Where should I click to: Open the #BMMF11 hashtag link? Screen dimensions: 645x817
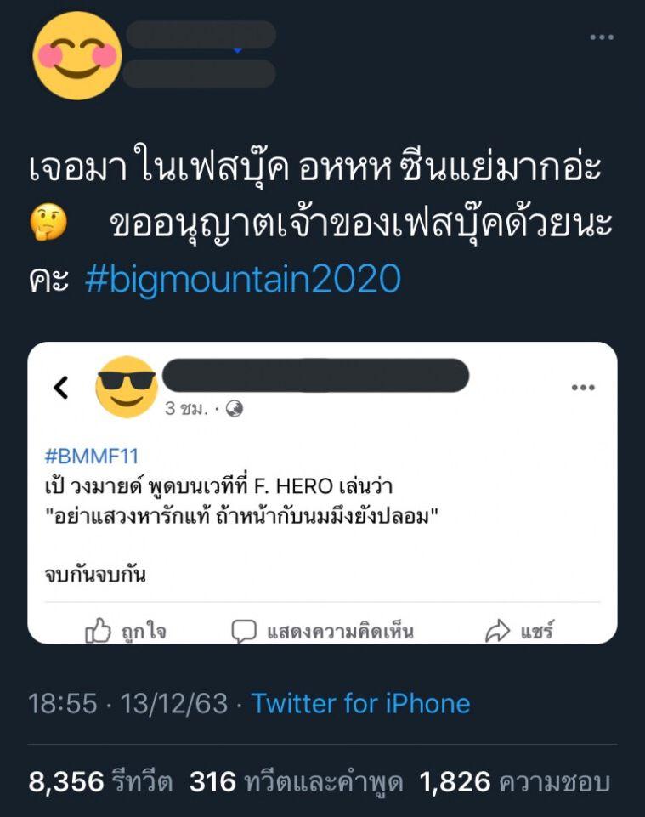[92, 457]
